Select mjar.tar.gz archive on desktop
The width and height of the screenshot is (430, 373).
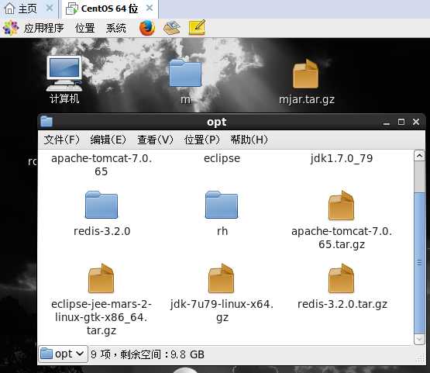(x=306, y=74)
